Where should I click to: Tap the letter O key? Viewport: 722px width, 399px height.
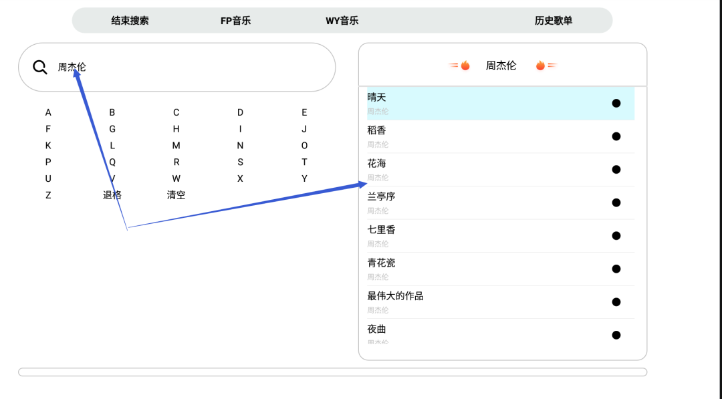coord(304,146)
